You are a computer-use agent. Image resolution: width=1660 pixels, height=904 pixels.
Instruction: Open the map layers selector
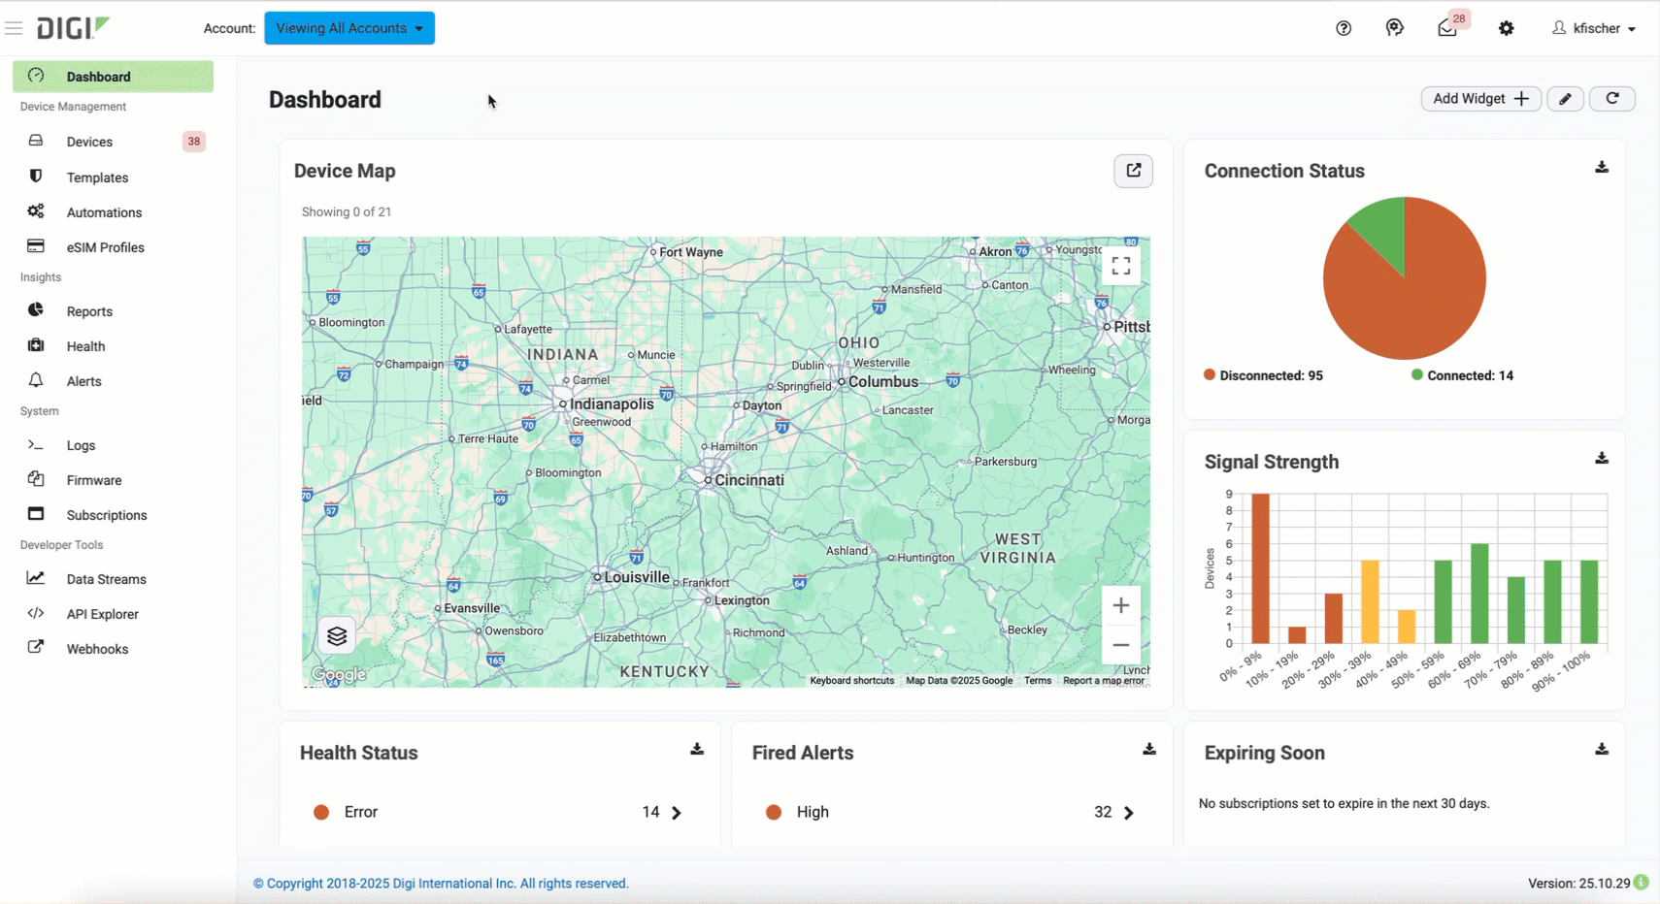337,636
